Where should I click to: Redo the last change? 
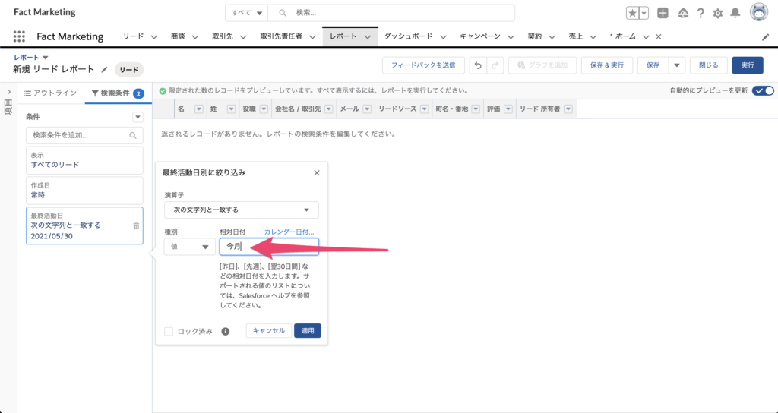coord(495,65)
